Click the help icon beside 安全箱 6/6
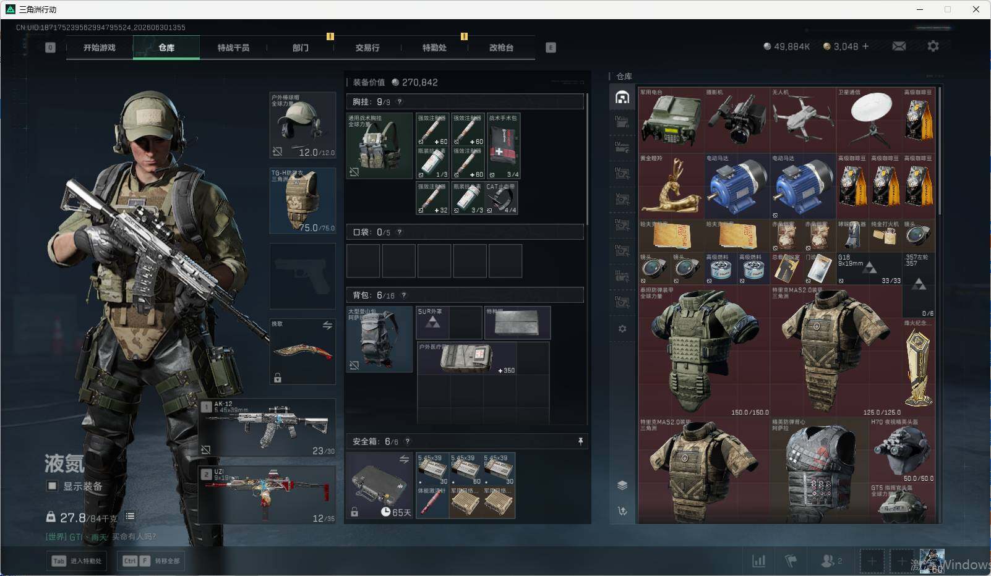 (x=407, y=441)
